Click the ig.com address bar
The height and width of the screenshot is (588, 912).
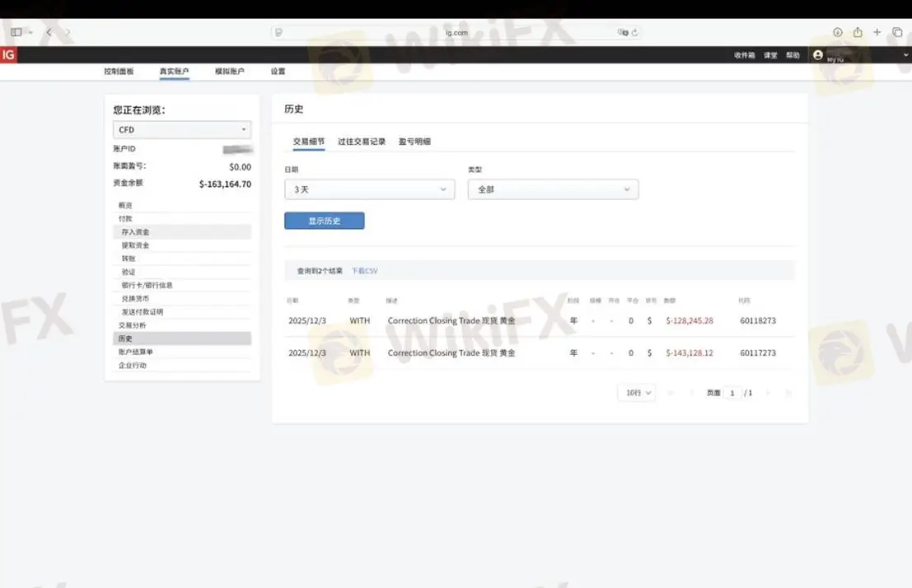point(456,33)
